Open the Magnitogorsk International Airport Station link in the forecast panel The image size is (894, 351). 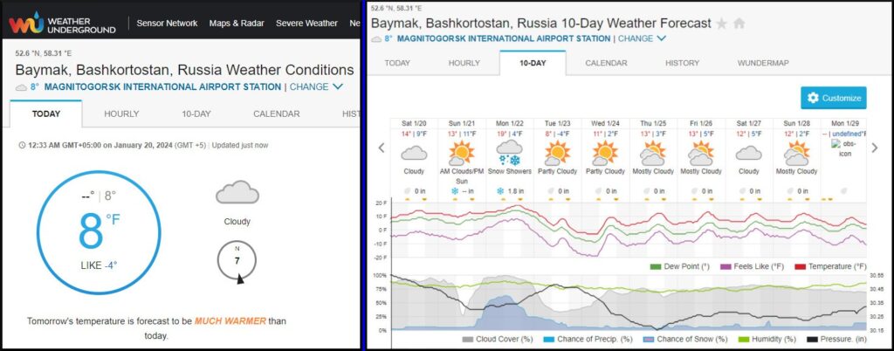click(x=498, y=38)
